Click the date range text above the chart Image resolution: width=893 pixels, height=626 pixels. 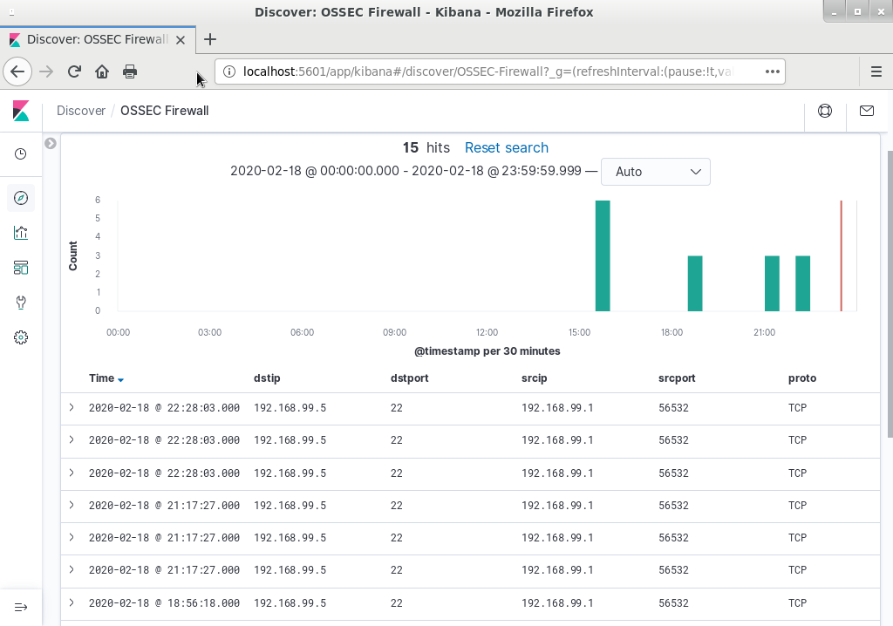point(406,171)
